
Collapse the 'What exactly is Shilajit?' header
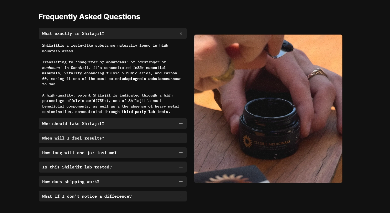click(x=113, y=34)
